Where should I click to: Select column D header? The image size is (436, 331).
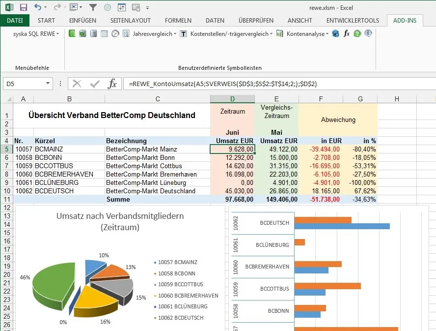pyautogui.click(x=232, y=99)
